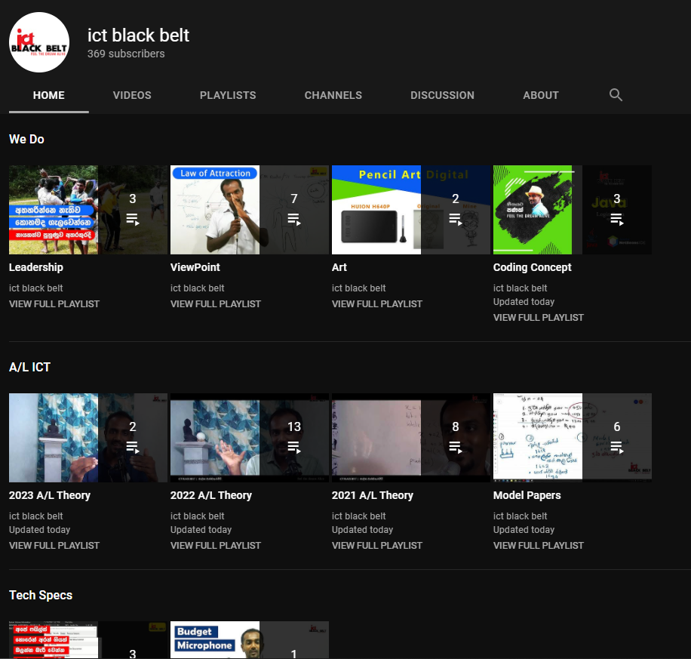Viewport: 691px width, 659px height.
Task: Click playlist icon on Model Papers thumbnail
Action: click(x=617, y=448)
